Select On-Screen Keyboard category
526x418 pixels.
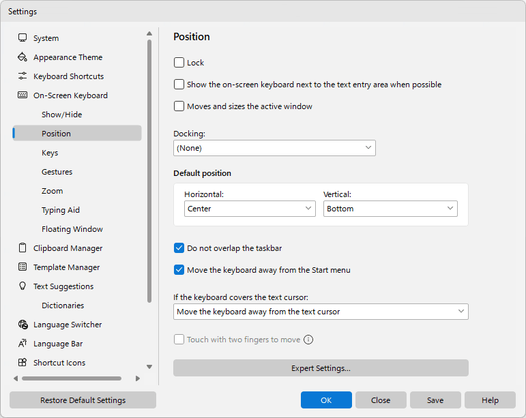[70, 95]
